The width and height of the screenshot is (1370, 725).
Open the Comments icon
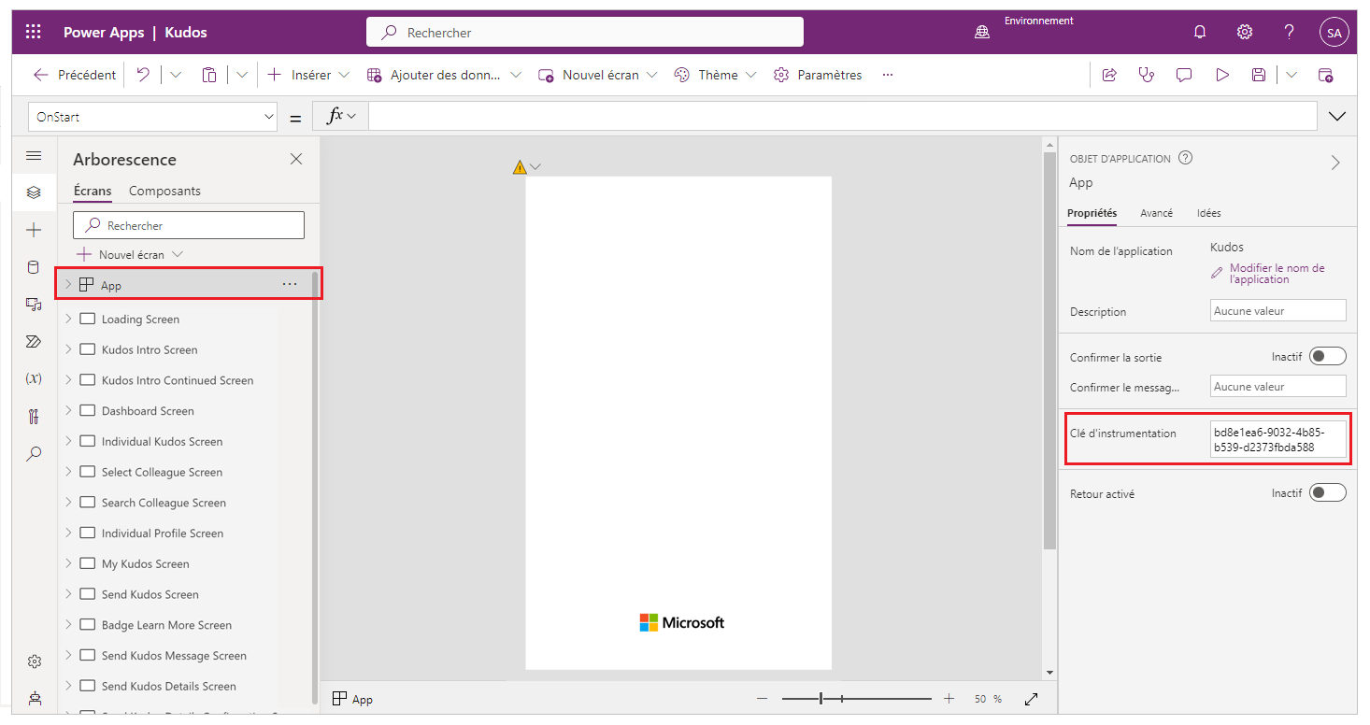(1184, 75)
